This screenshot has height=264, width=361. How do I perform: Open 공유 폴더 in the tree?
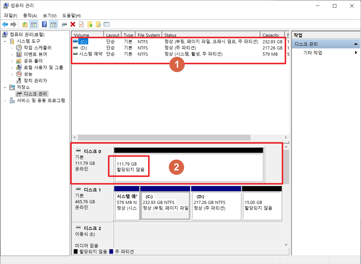pyautogui.click(x=33, y=61)
